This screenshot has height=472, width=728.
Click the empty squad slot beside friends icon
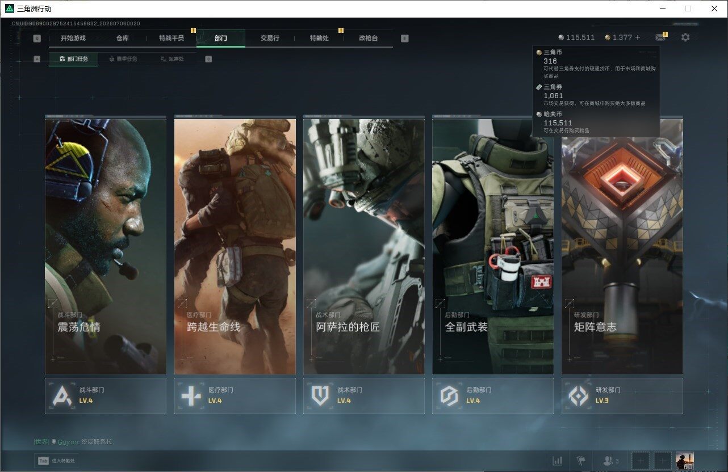[641, 461]
